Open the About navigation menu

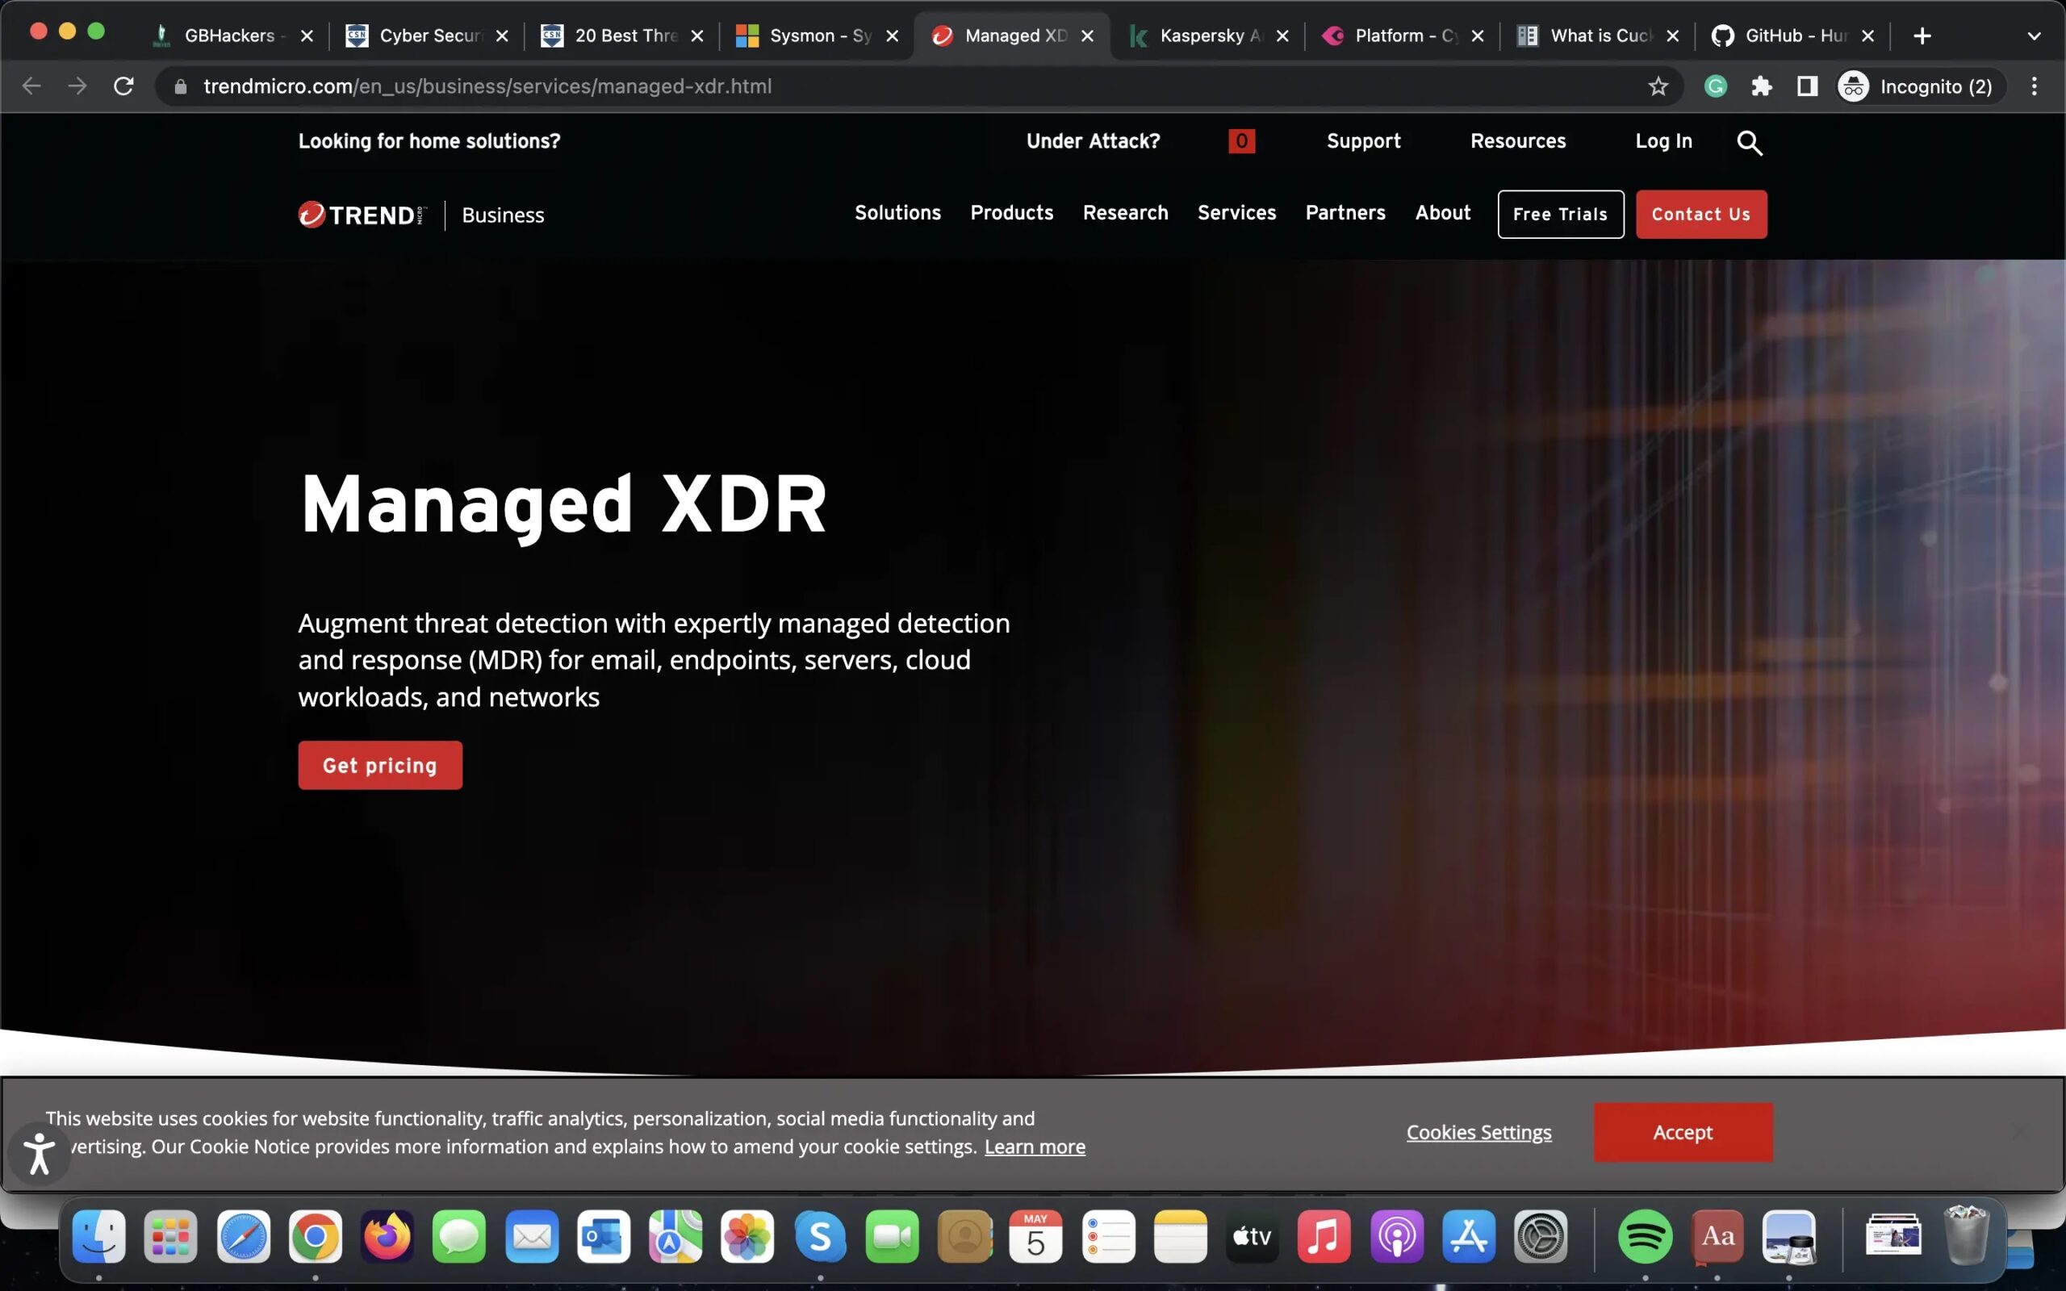click(x=1443, y=212)
